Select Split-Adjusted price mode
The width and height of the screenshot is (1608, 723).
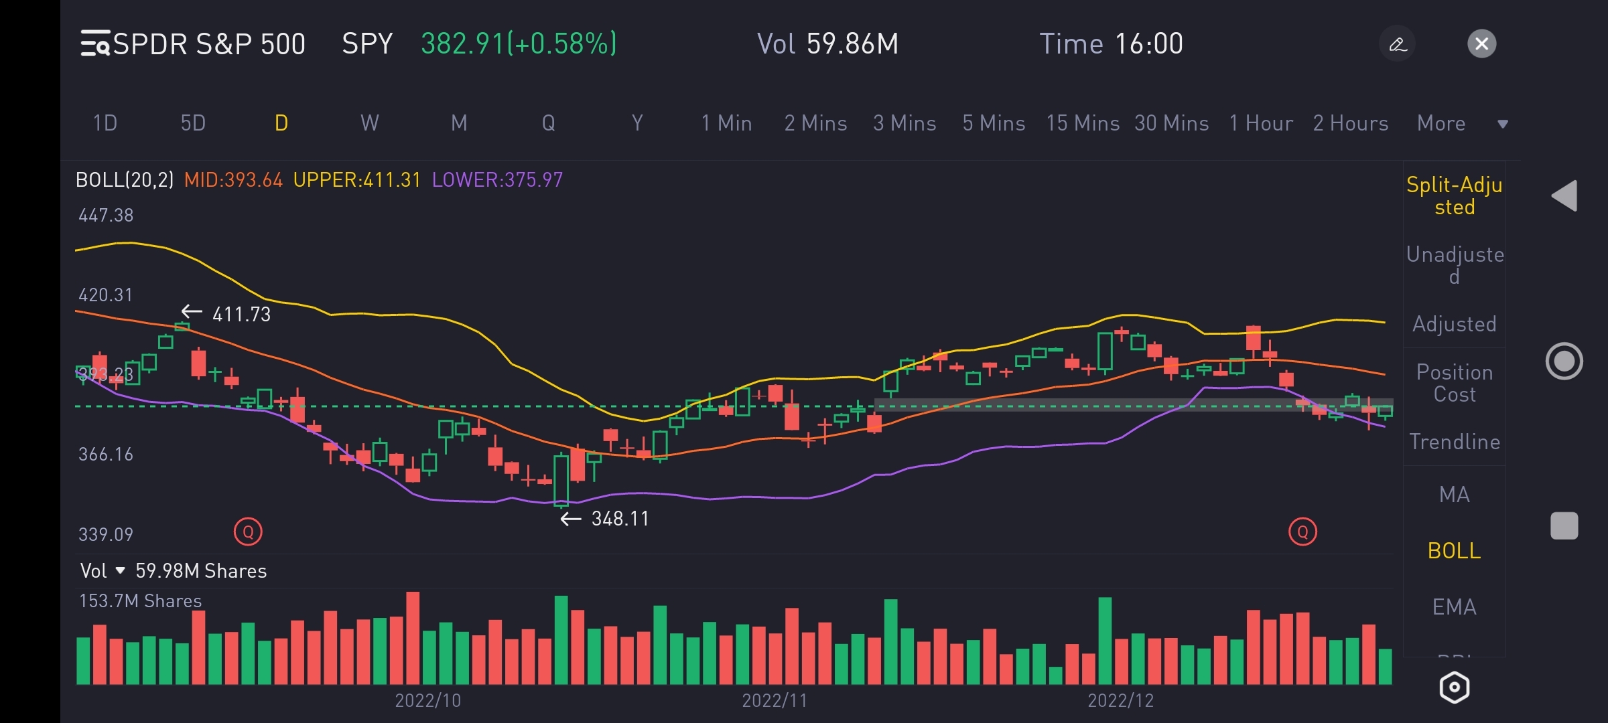tap(1454, 195)
